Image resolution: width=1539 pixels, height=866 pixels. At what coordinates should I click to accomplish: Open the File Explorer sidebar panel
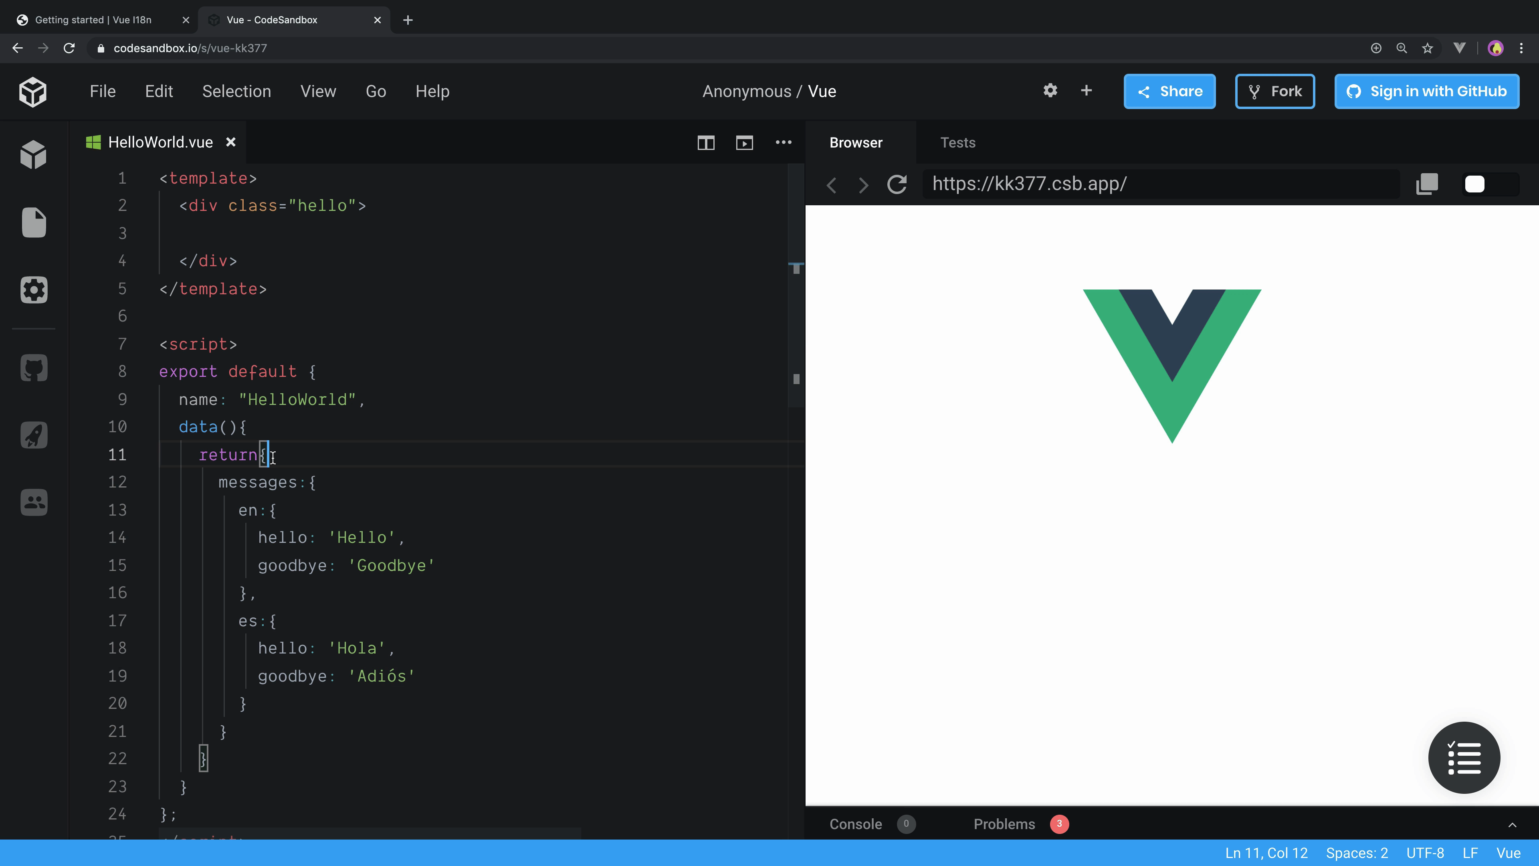[33, 223]
